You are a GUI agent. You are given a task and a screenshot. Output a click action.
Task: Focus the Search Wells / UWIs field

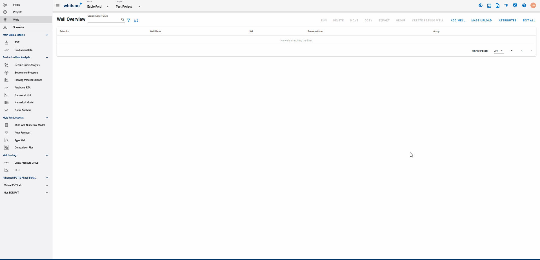pyautogui.click(x=104, y=20)
